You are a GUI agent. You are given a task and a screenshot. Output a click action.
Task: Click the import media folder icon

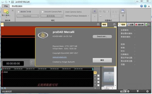pos(6,11)
